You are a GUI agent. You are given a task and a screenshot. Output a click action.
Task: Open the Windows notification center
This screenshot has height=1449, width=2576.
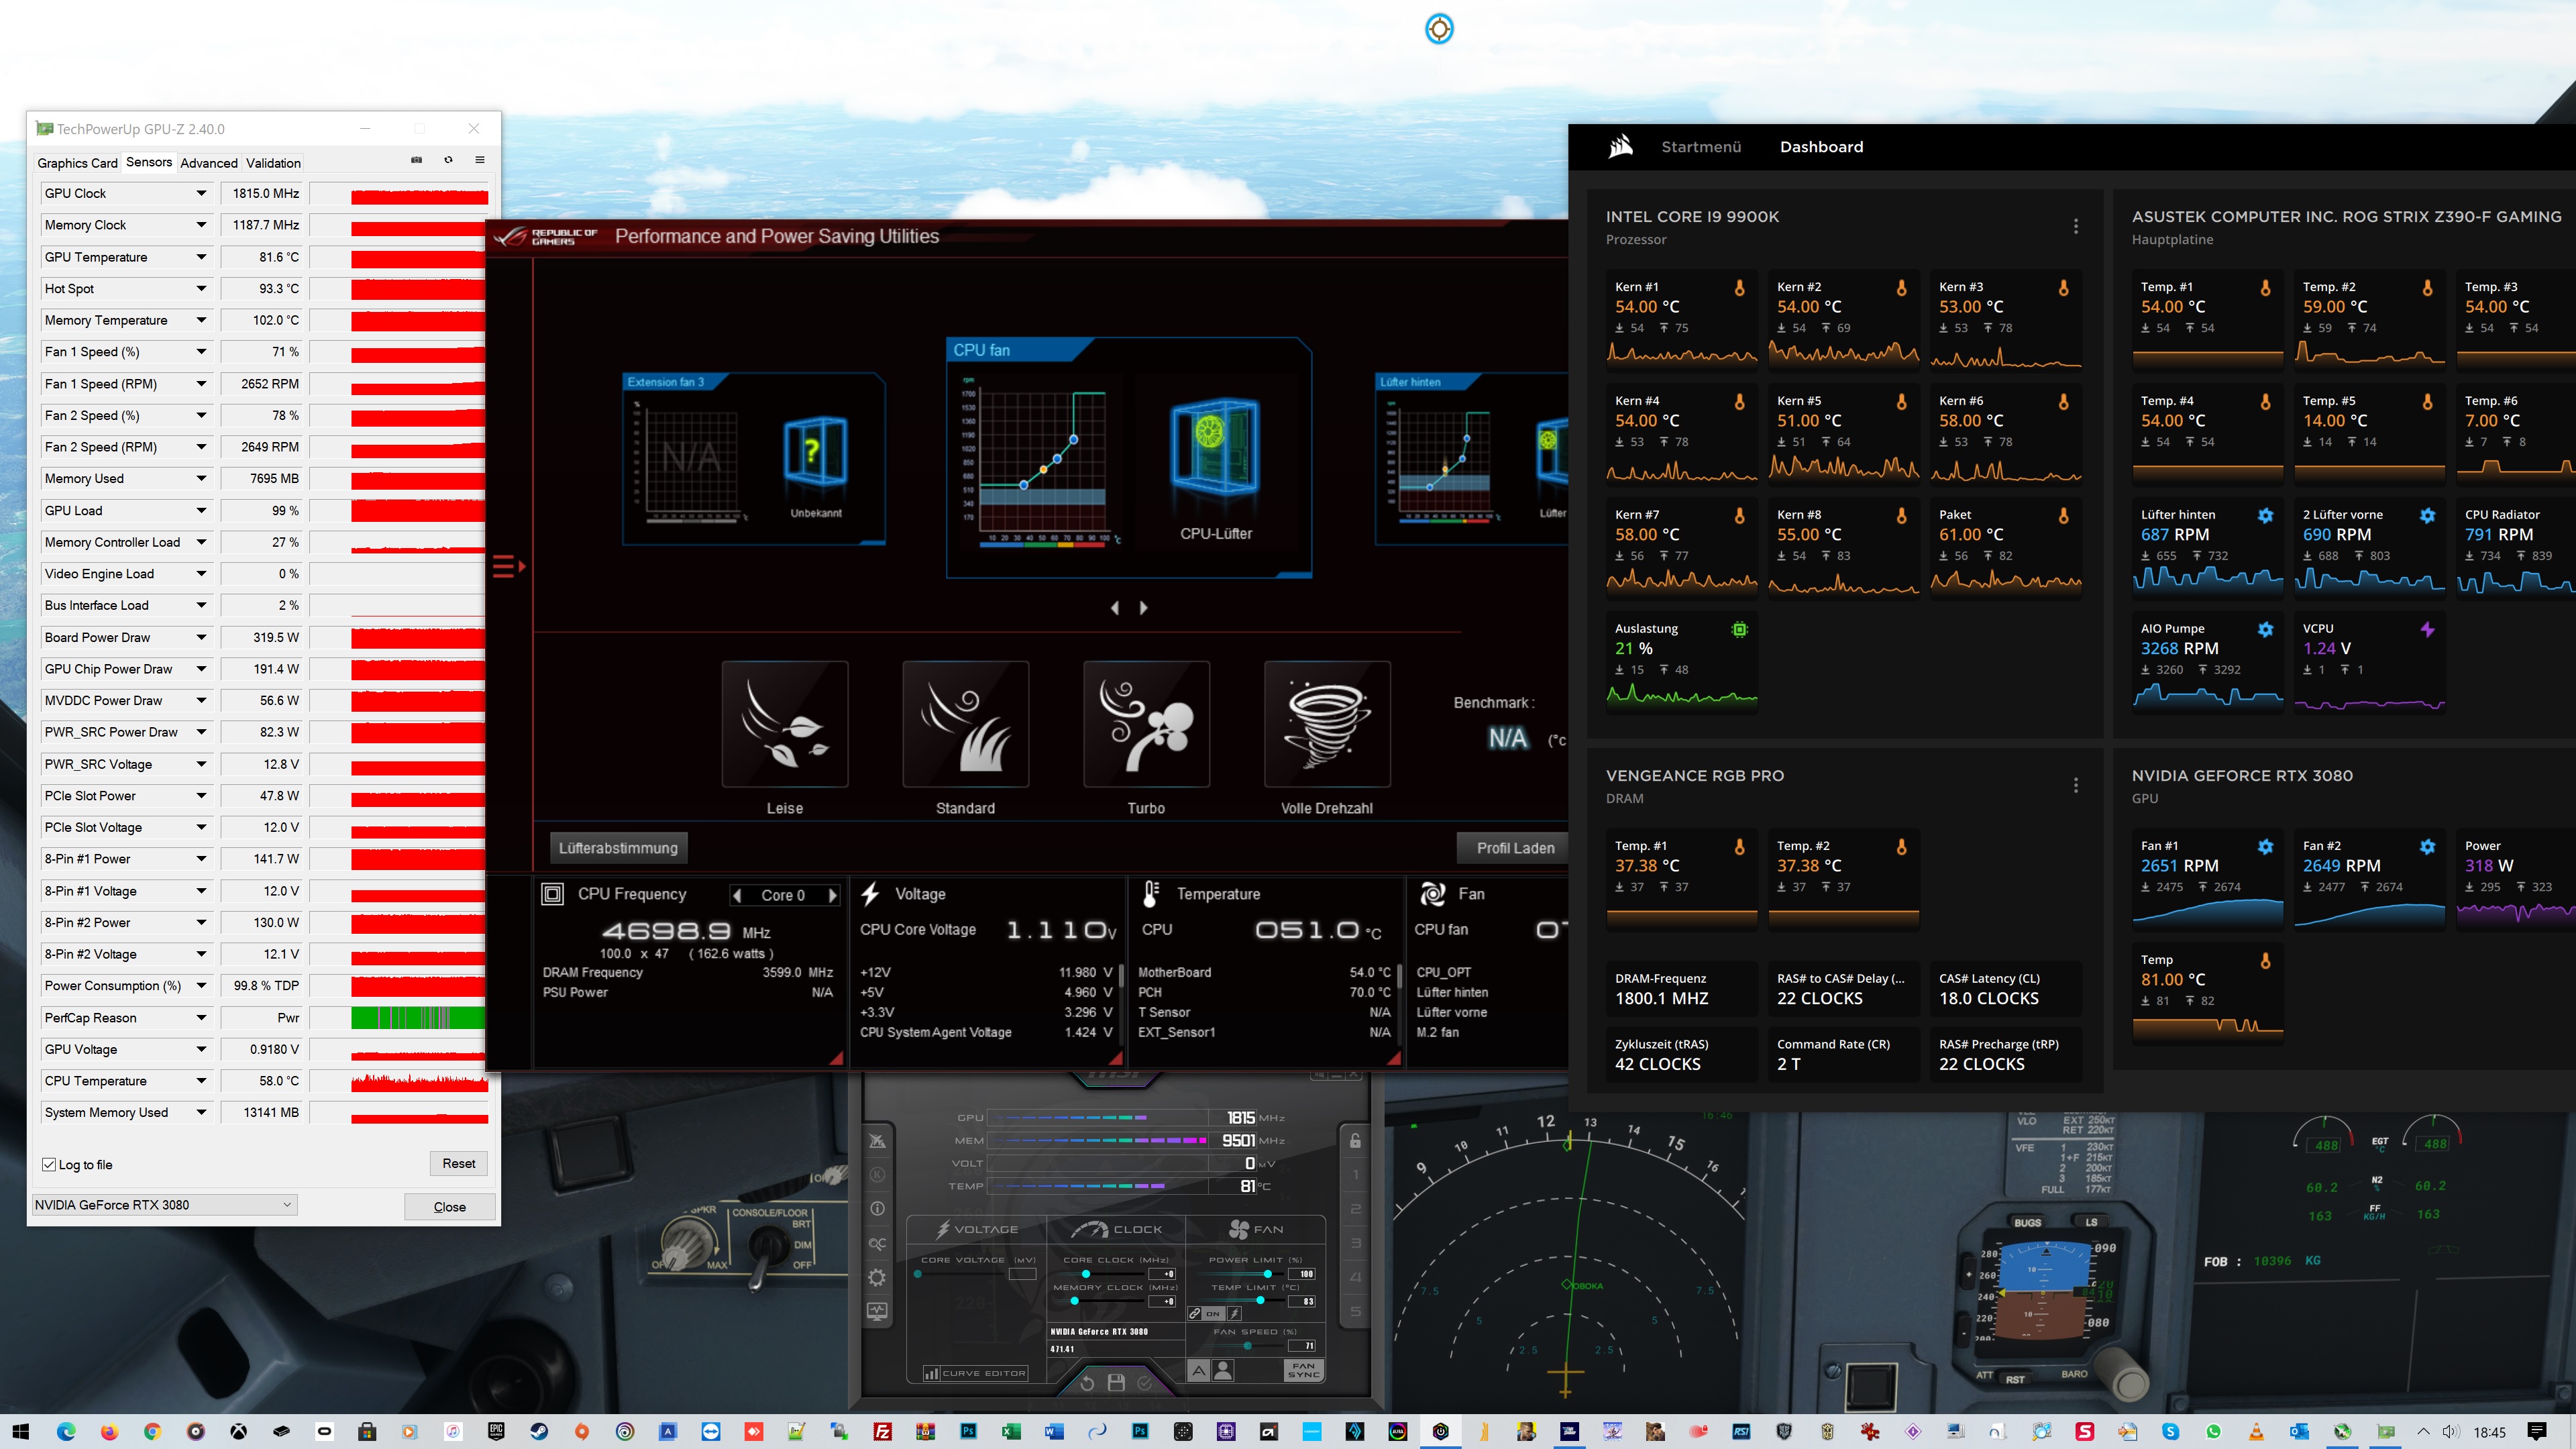point(2537,1431)
